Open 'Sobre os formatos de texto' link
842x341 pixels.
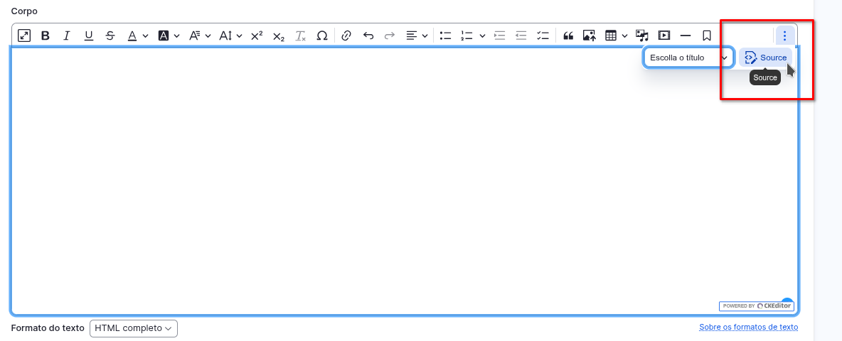coord(748,328)
